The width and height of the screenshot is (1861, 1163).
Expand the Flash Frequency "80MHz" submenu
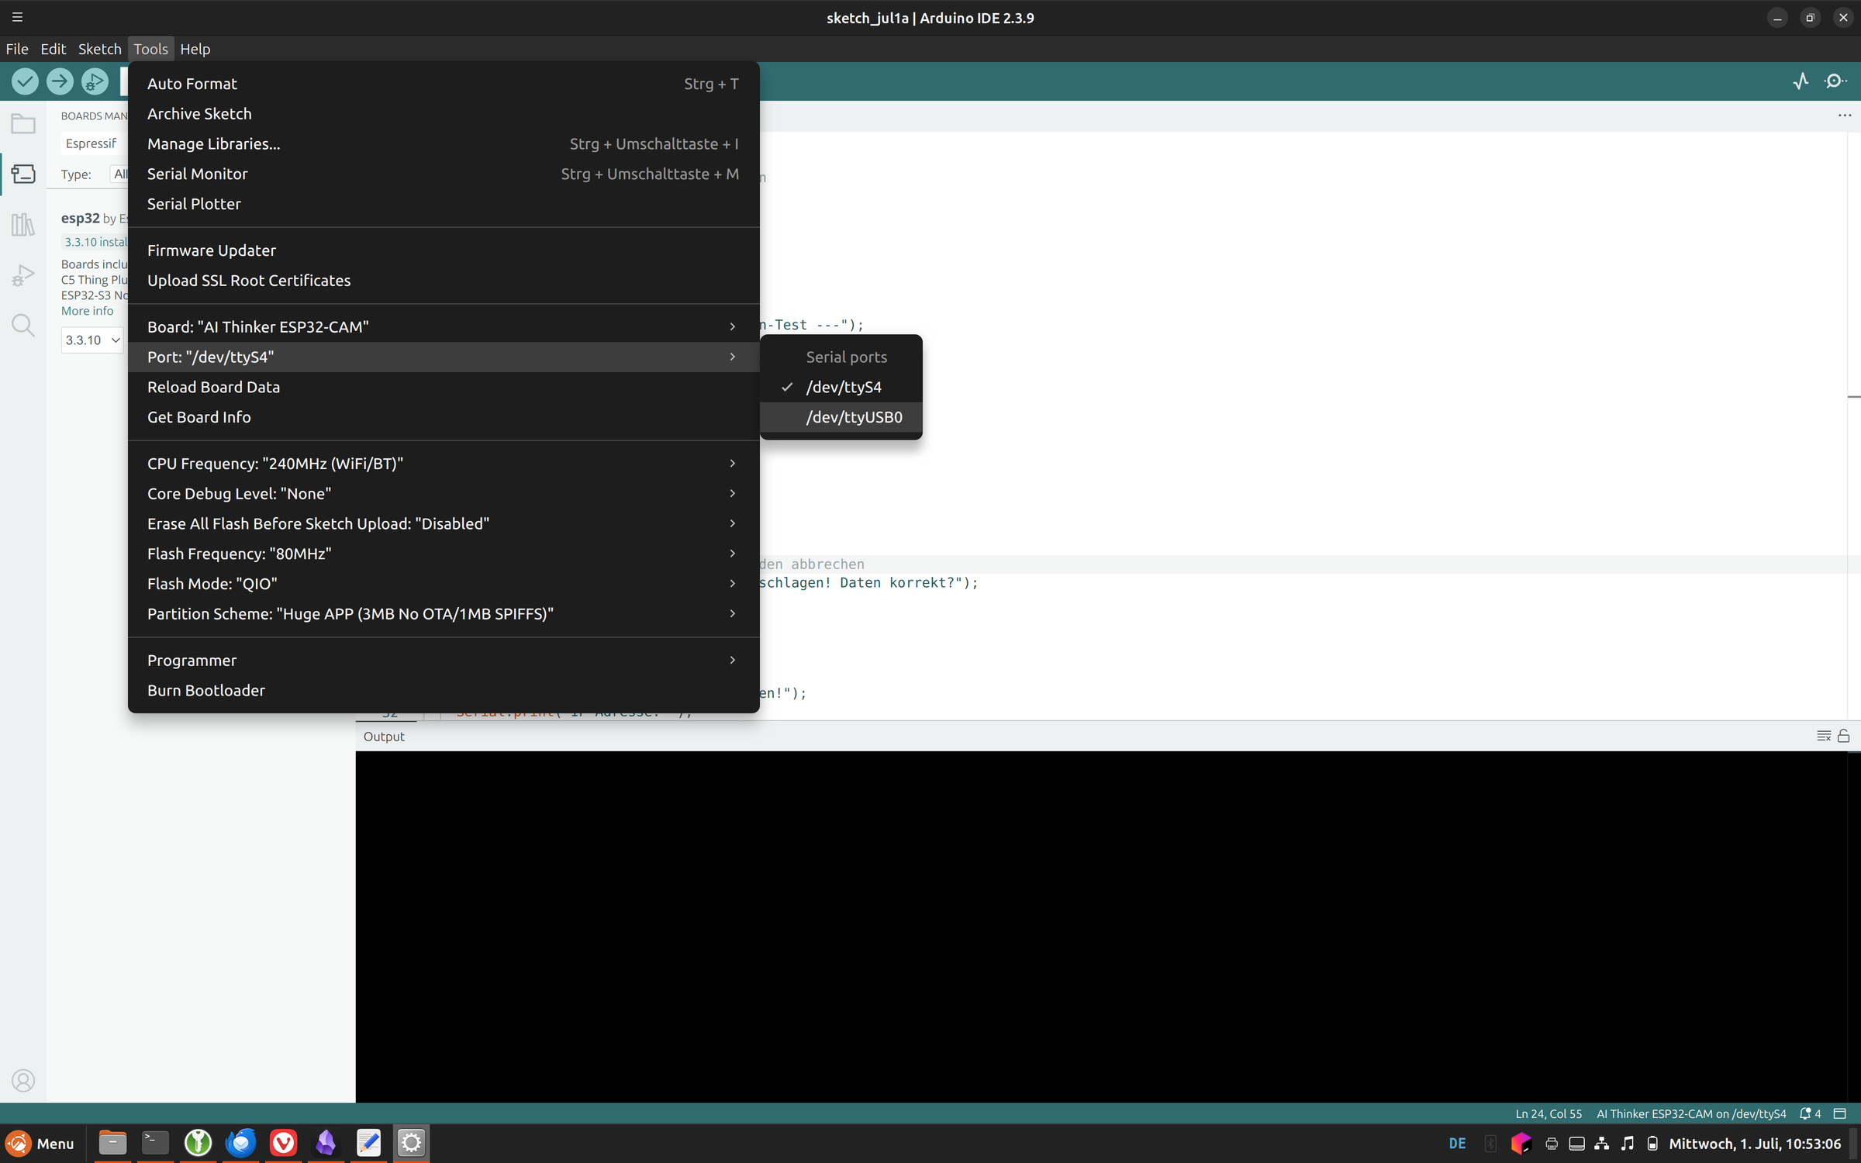444,554
